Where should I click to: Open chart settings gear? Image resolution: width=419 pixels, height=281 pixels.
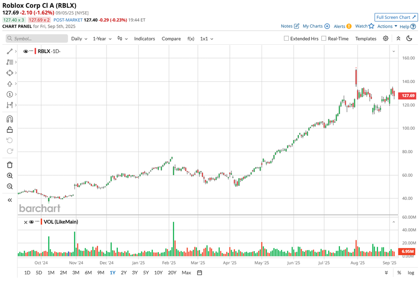point(385,38)
